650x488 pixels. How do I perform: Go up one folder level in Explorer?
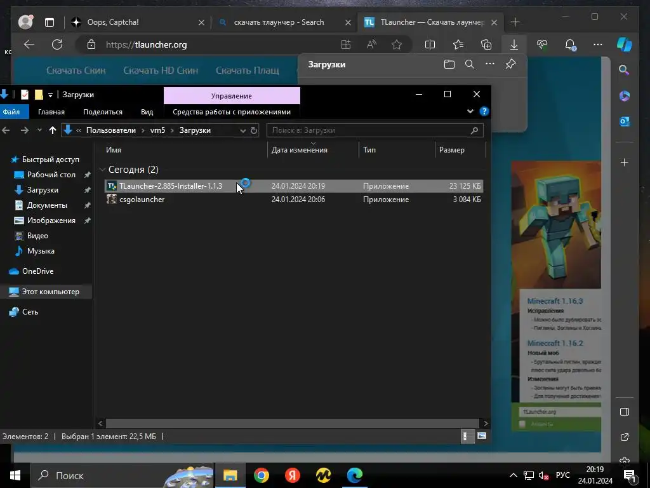coord(52,130)
